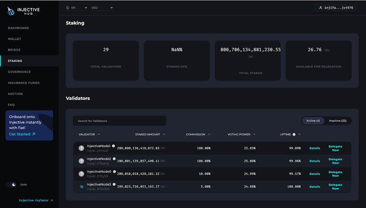Click the Search for Validators field

pos(119,121)
